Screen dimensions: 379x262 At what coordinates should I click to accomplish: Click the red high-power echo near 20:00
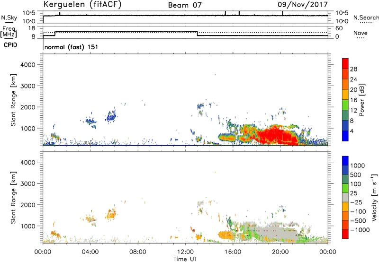pos(278,135)
